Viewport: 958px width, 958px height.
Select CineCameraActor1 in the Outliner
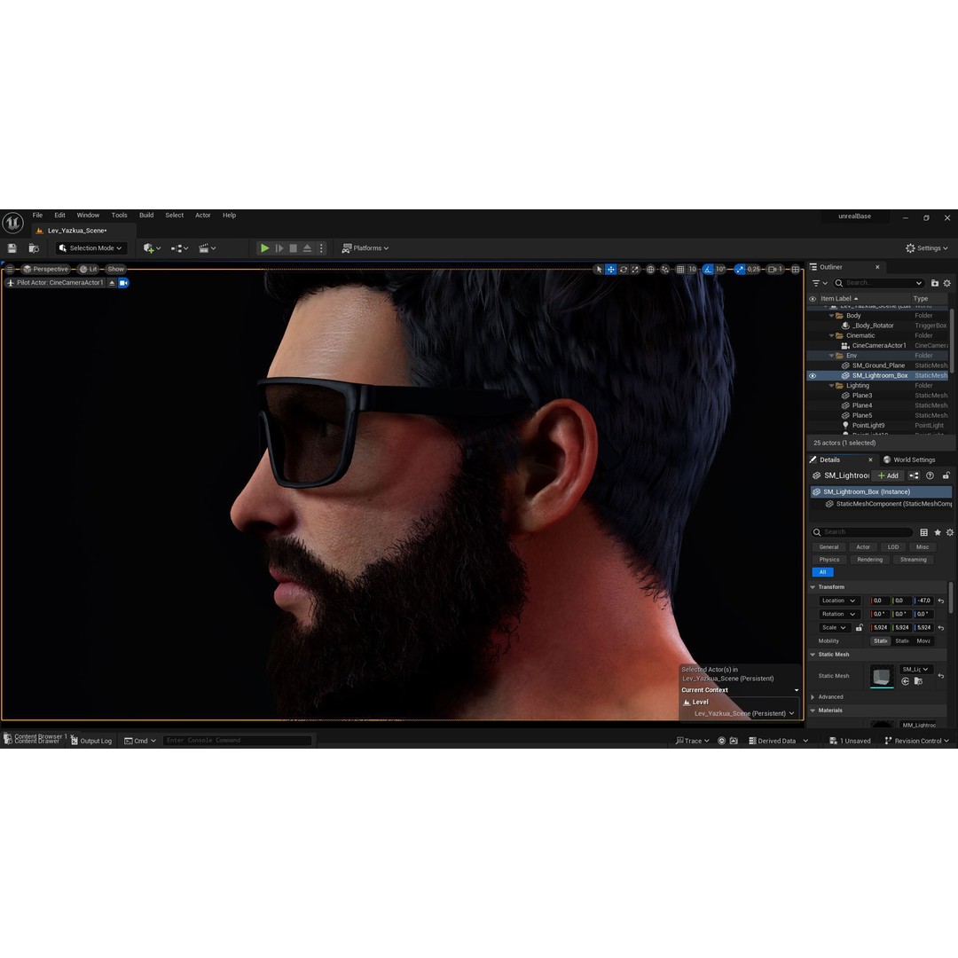tap(878, 346)
